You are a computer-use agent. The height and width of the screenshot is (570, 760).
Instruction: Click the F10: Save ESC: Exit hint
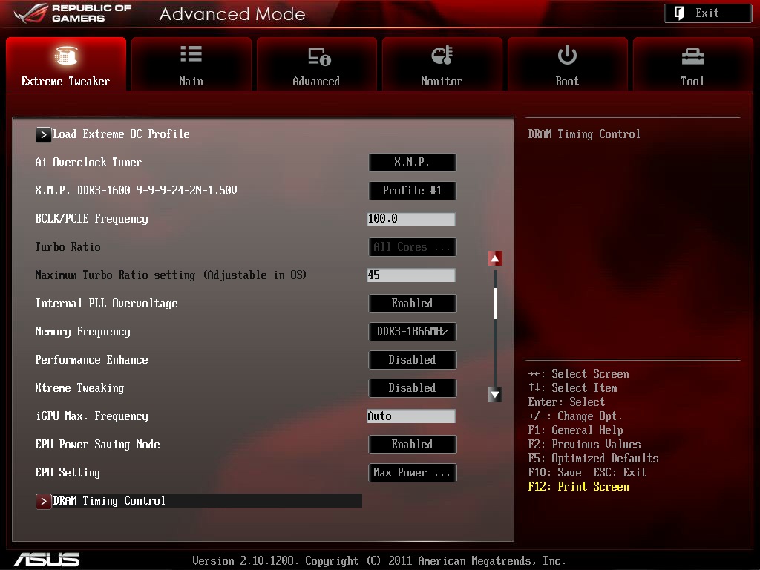tap(587, 473)
